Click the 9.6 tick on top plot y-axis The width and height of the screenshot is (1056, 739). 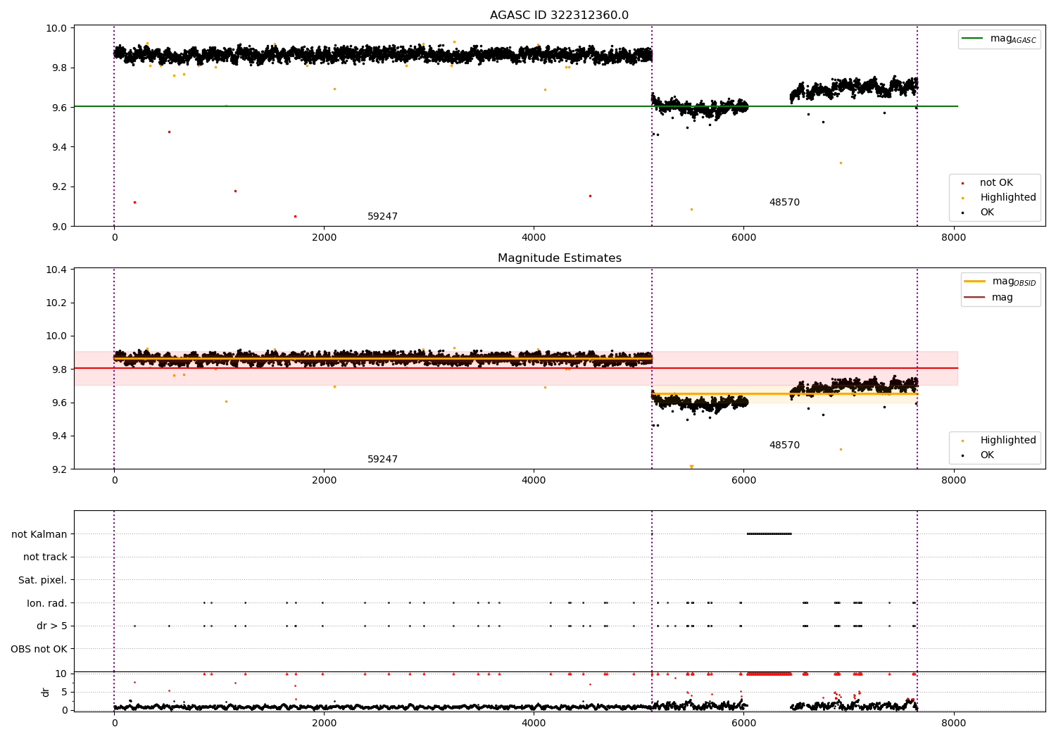(x=58, y=108)
